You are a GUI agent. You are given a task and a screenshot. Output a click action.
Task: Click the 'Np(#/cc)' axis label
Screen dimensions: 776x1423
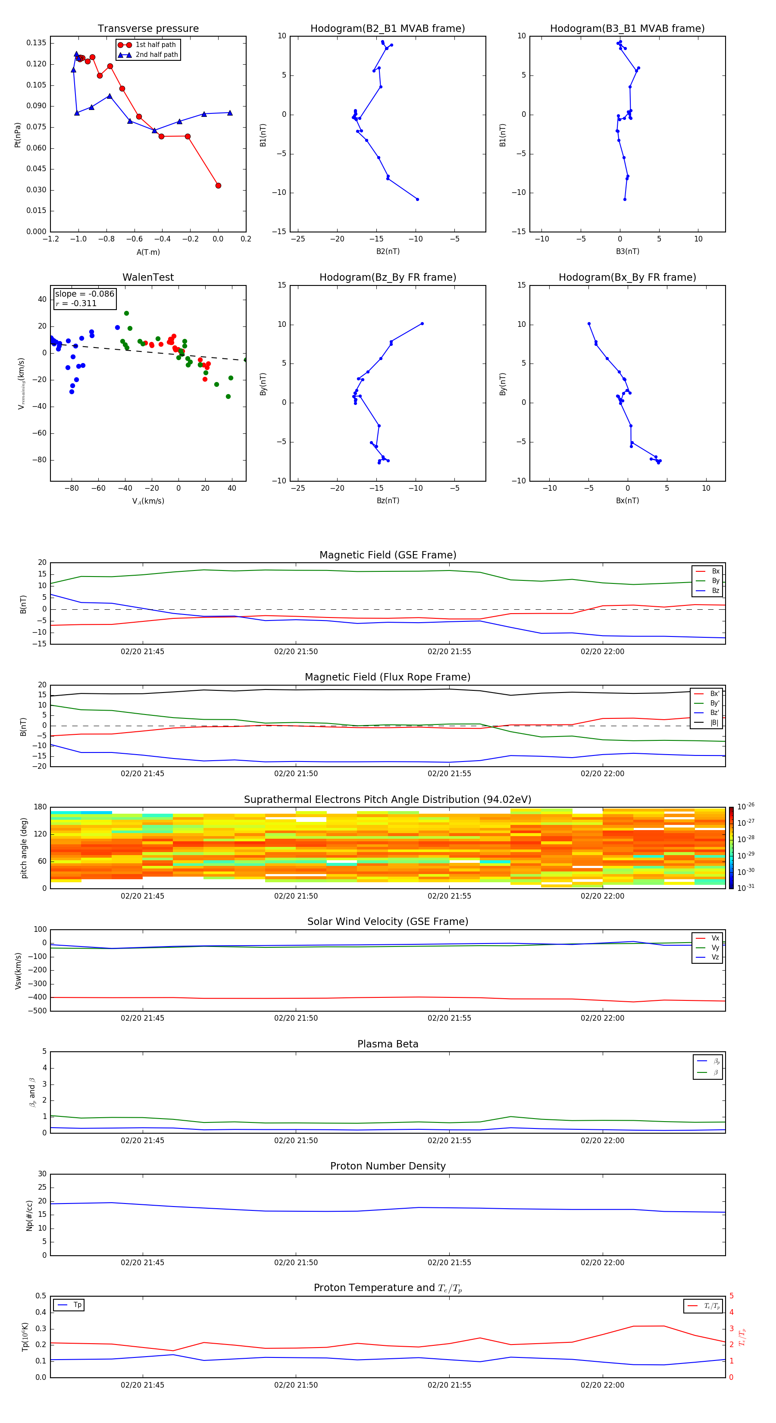click(x=29, y=1215)
